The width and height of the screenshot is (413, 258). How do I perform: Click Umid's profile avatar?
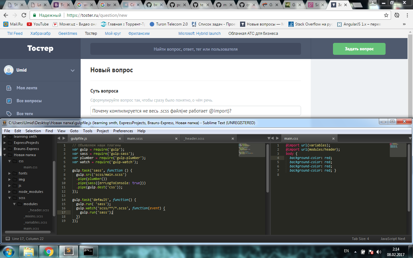click(9, 70)
